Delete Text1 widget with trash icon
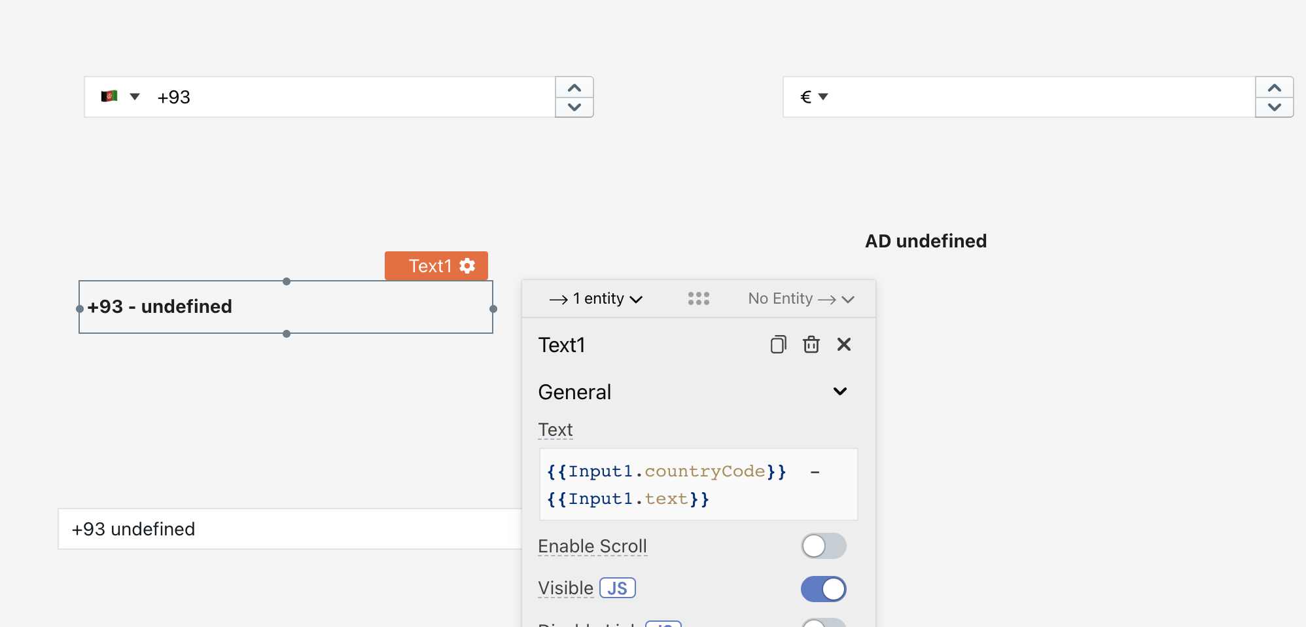Image resolution: width=1306 pixels, height=627 pixels. pyautogui.click(x=811, y=344)
